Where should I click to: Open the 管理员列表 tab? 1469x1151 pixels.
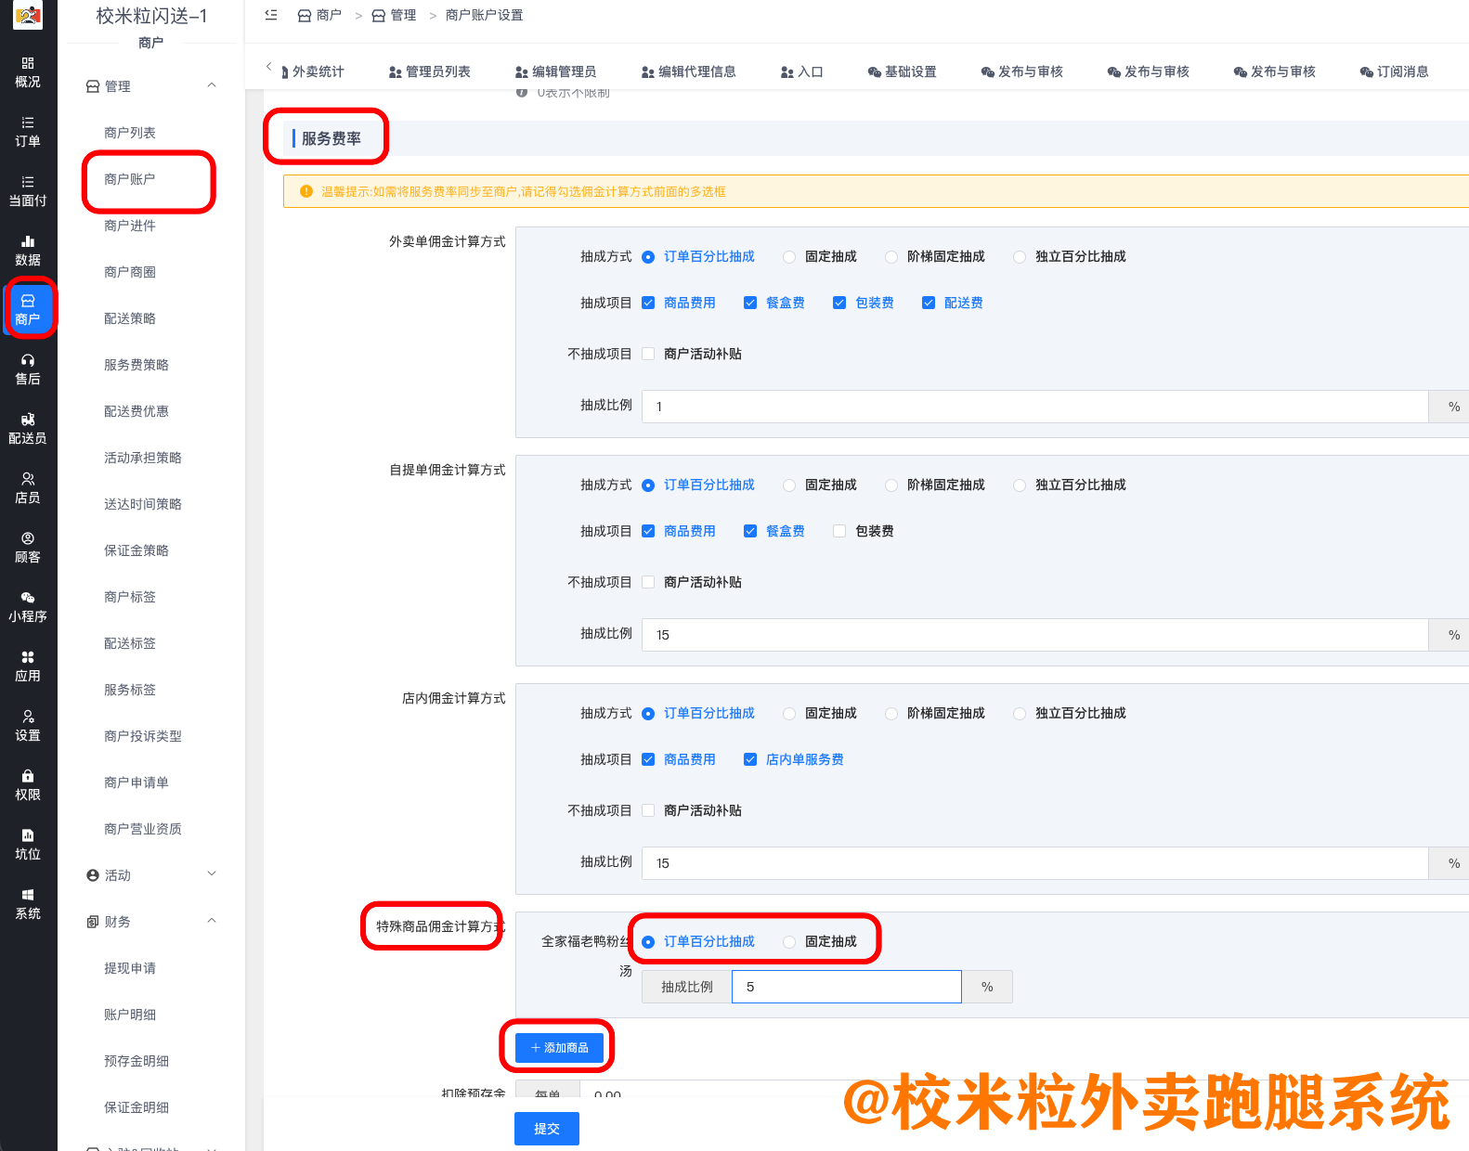pos(429,71)
